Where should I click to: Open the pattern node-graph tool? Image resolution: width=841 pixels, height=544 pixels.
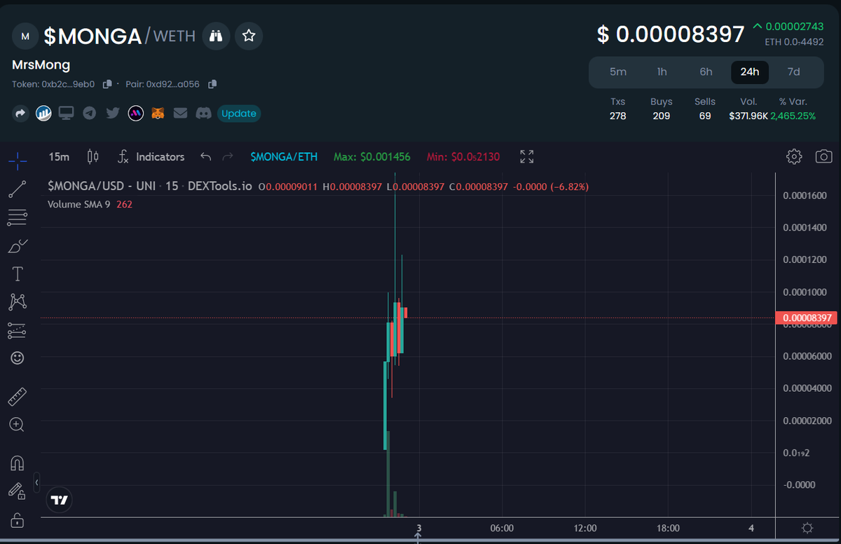pos(18,301)
